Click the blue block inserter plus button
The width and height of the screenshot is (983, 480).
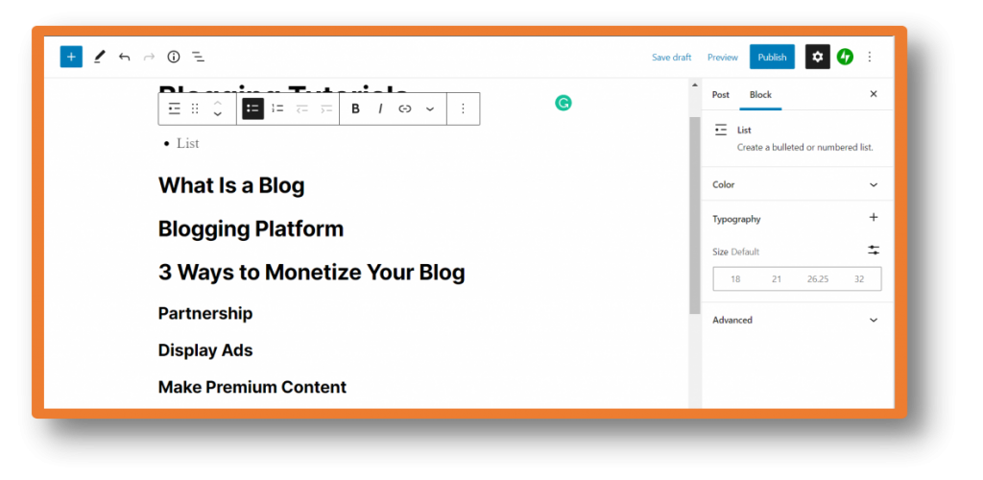pos(71,57)
